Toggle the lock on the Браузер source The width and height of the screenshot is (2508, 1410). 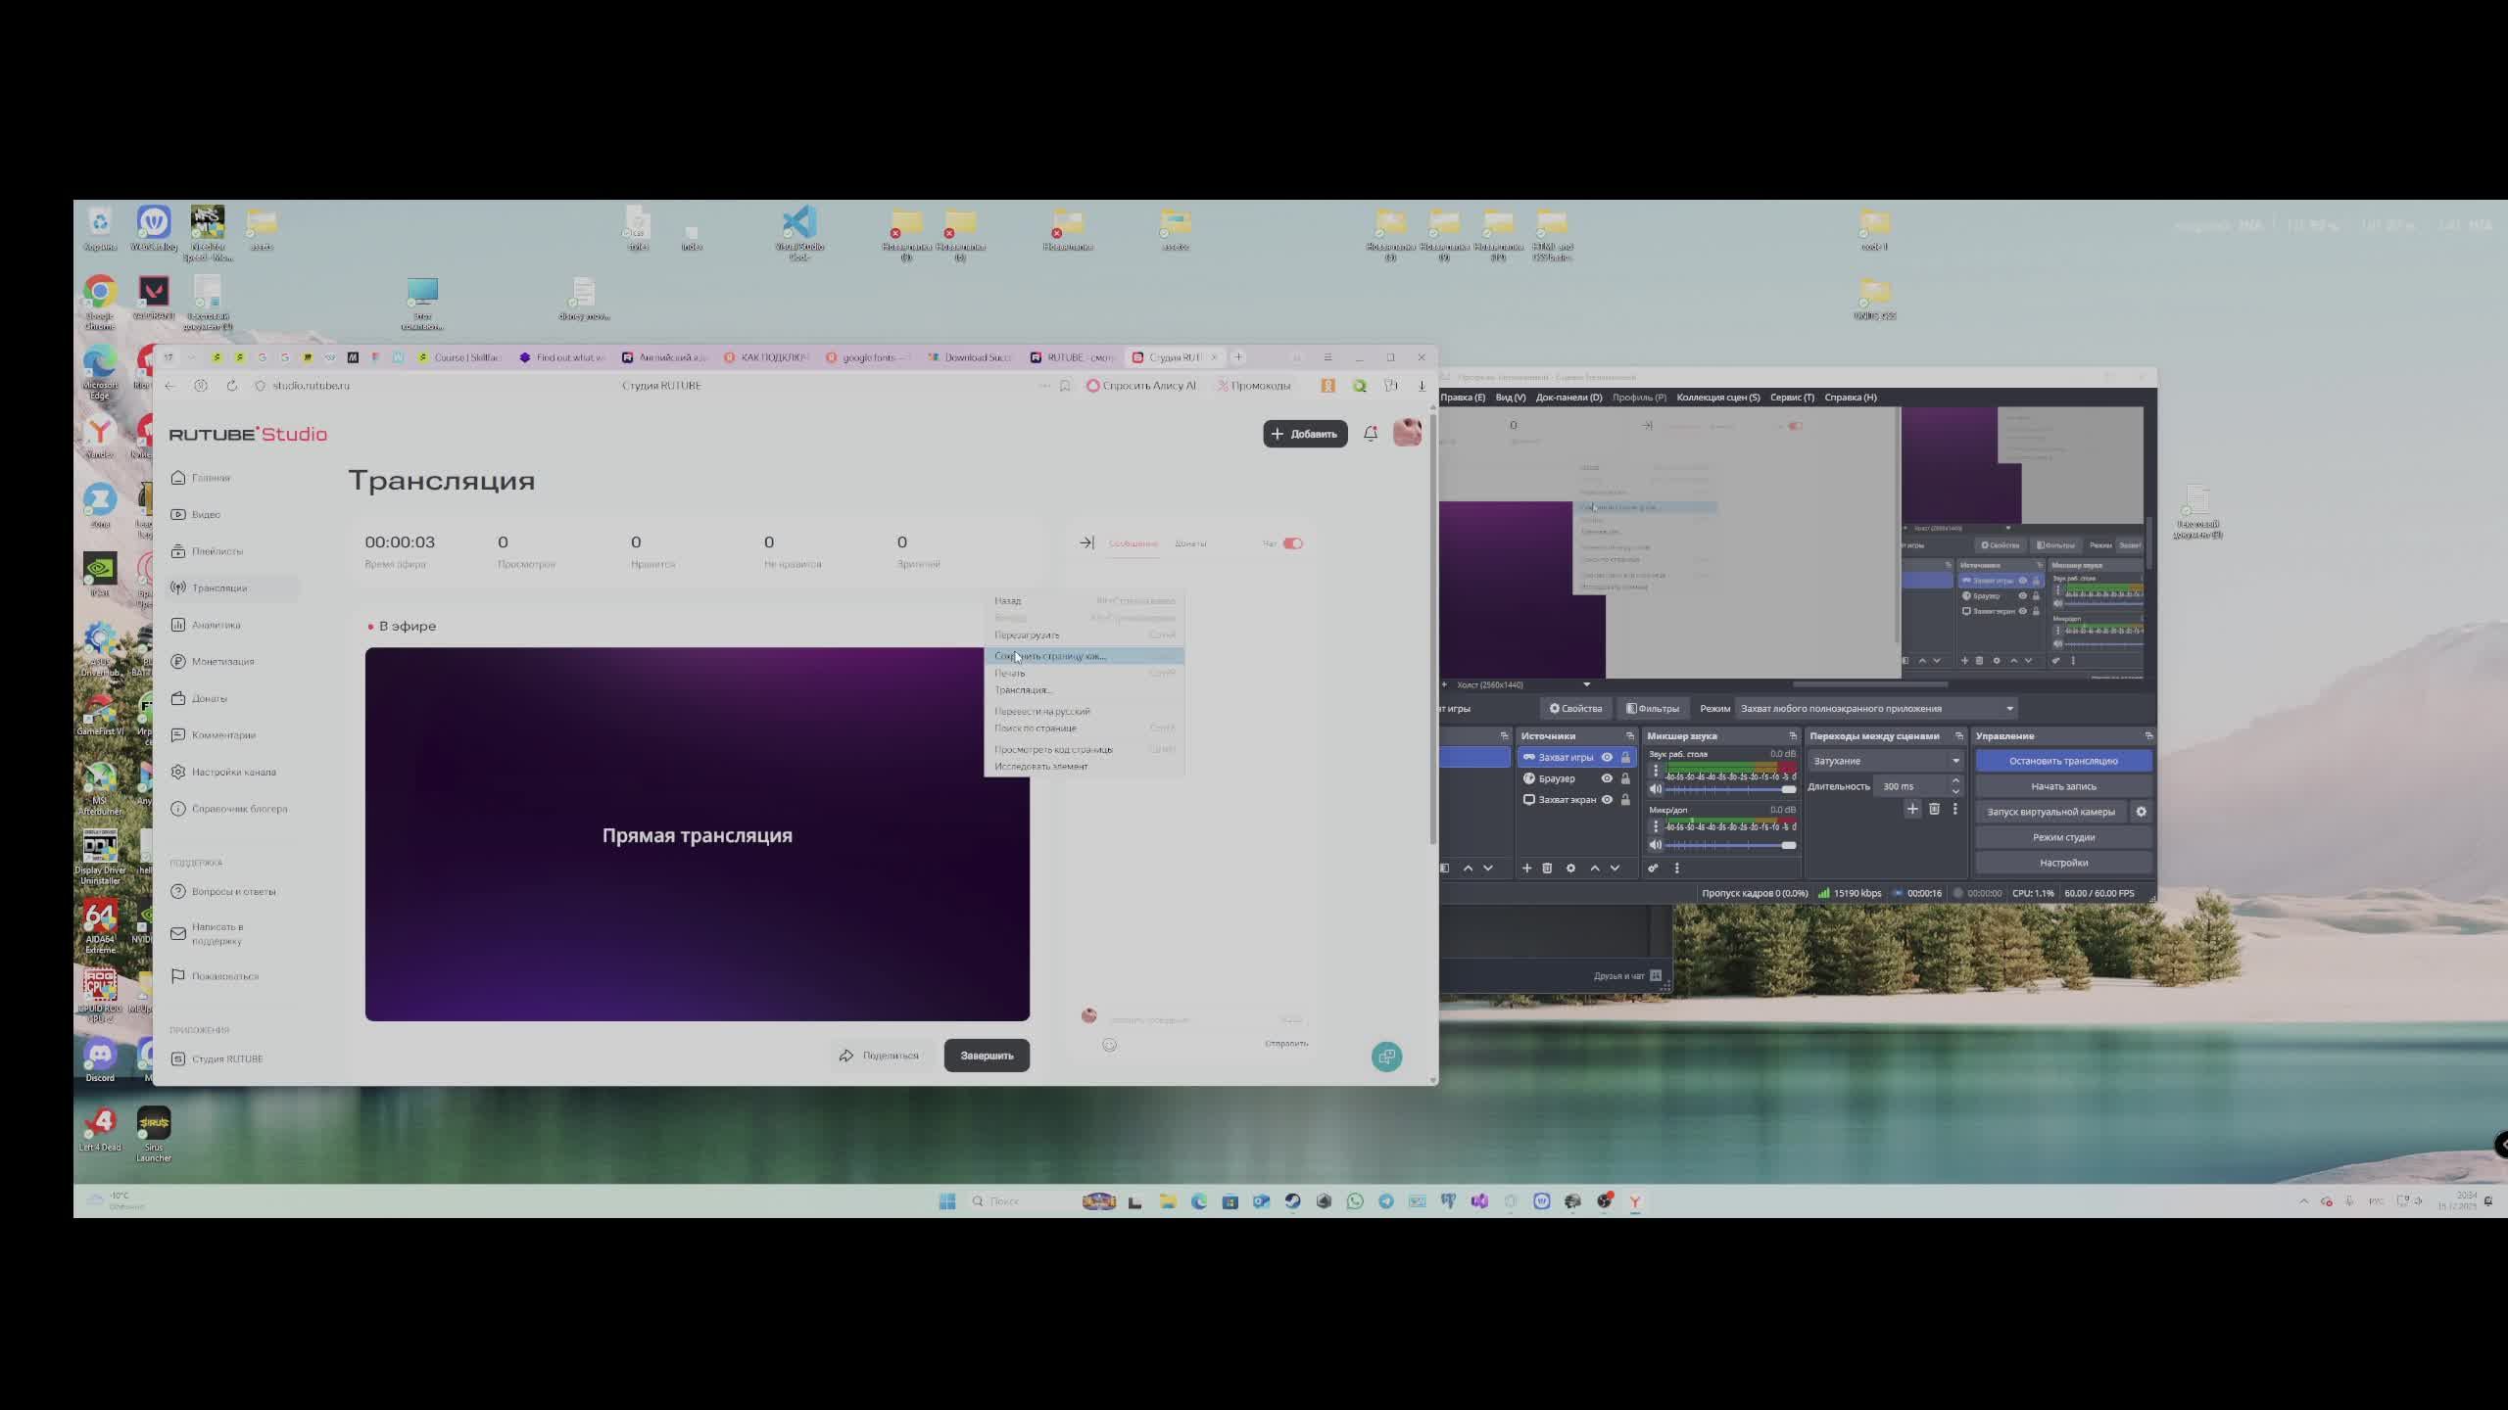[x=1625, y=778]
